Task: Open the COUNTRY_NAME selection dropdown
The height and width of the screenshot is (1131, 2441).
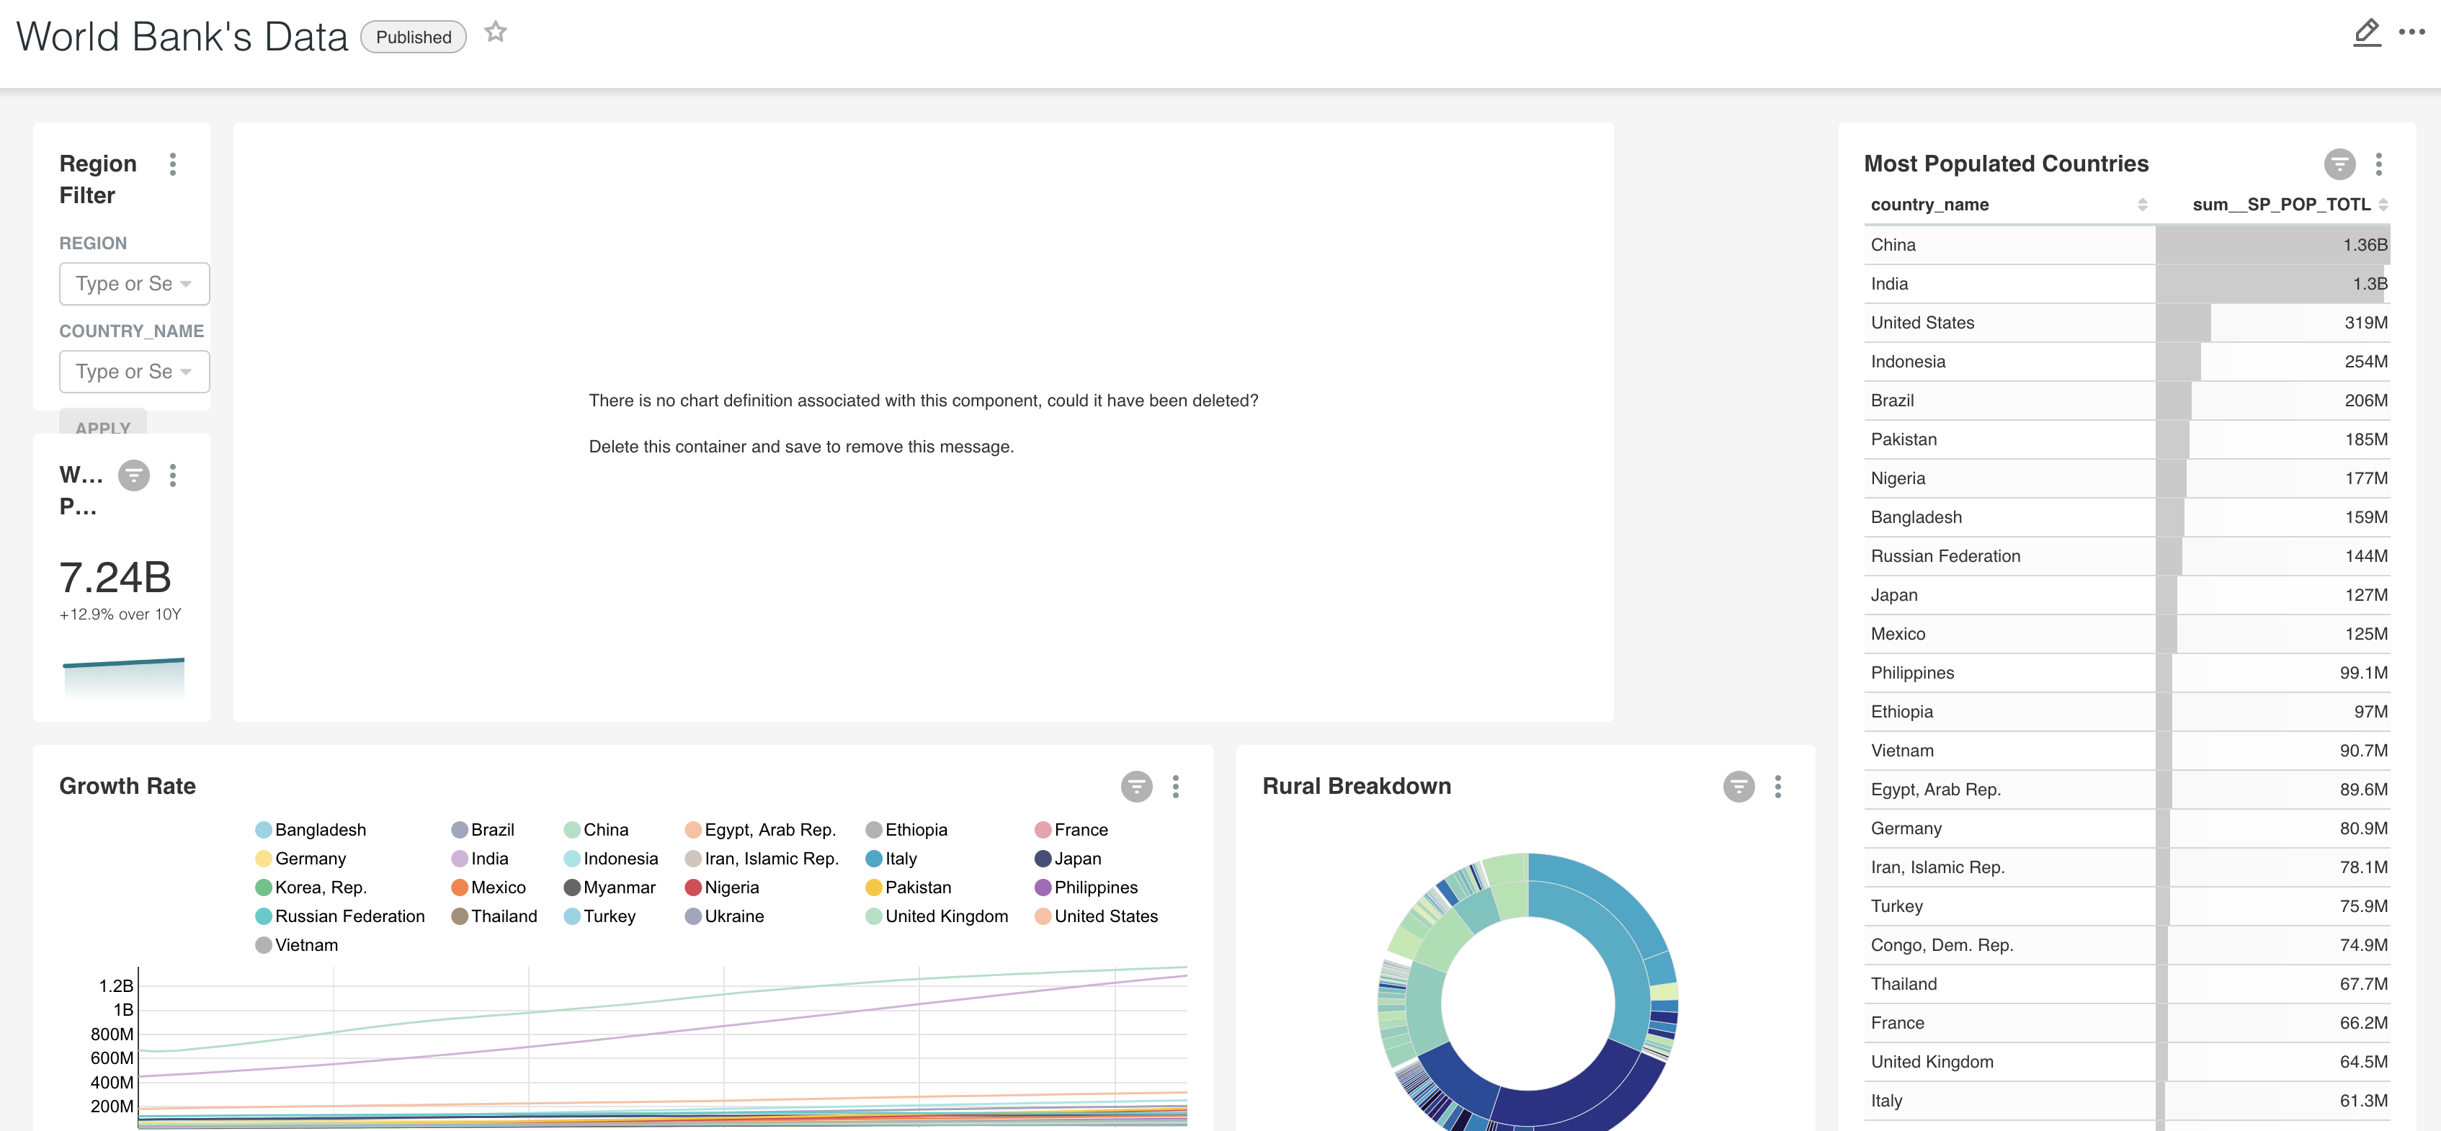Action: coord(133,370)
